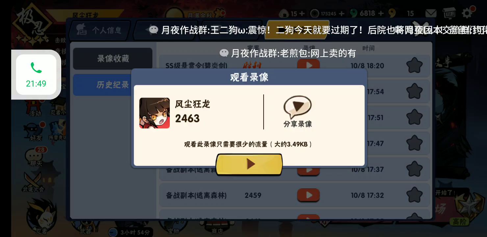Add more of the 6818 green currency
487x237 pixels.
[381, 13]
